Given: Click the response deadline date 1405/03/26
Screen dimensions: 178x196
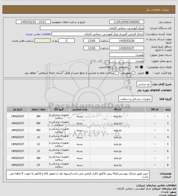Looking at the screenshot, I should 127,41.
